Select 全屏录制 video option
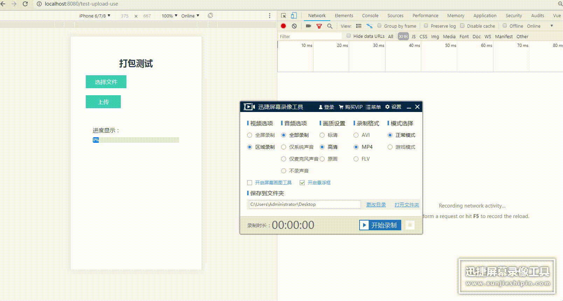The image size is (563, 301). 261,135
